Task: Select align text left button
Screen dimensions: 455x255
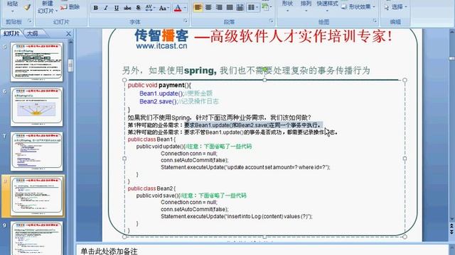Action: coord(198,7)
